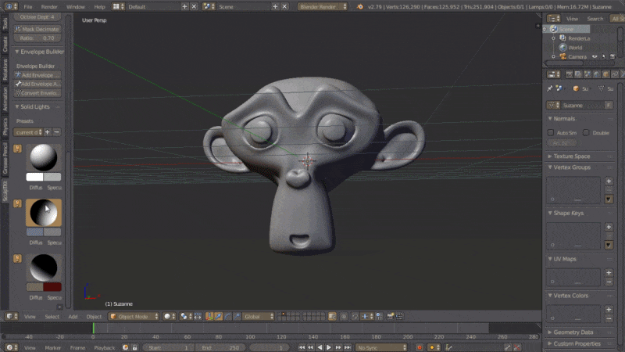625x352 pixels.
Task: Click the Blender logo in info header
Action: click(360, 7)
